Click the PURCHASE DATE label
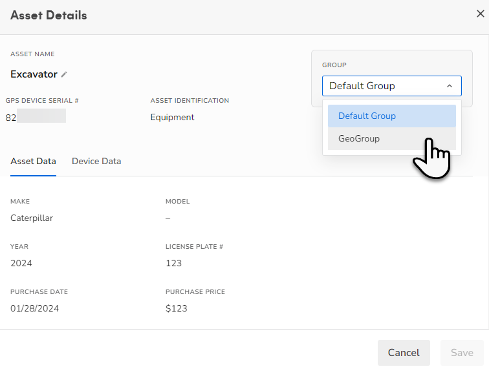This screenshot has width=489, height=369. point(39,291)
